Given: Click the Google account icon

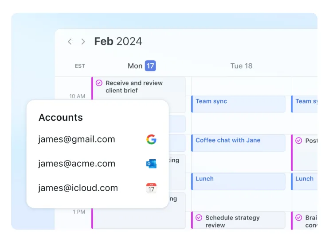Looking at the screenshot, I should 151,139.
